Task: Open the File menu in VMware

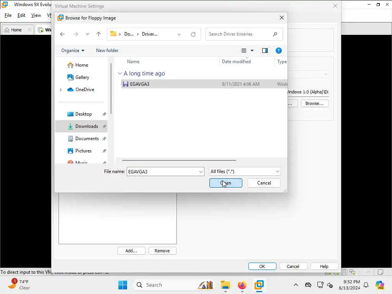Action: [8, 15]
